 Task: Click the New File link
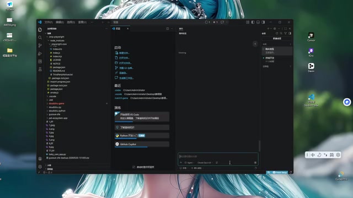pos(122,53)
